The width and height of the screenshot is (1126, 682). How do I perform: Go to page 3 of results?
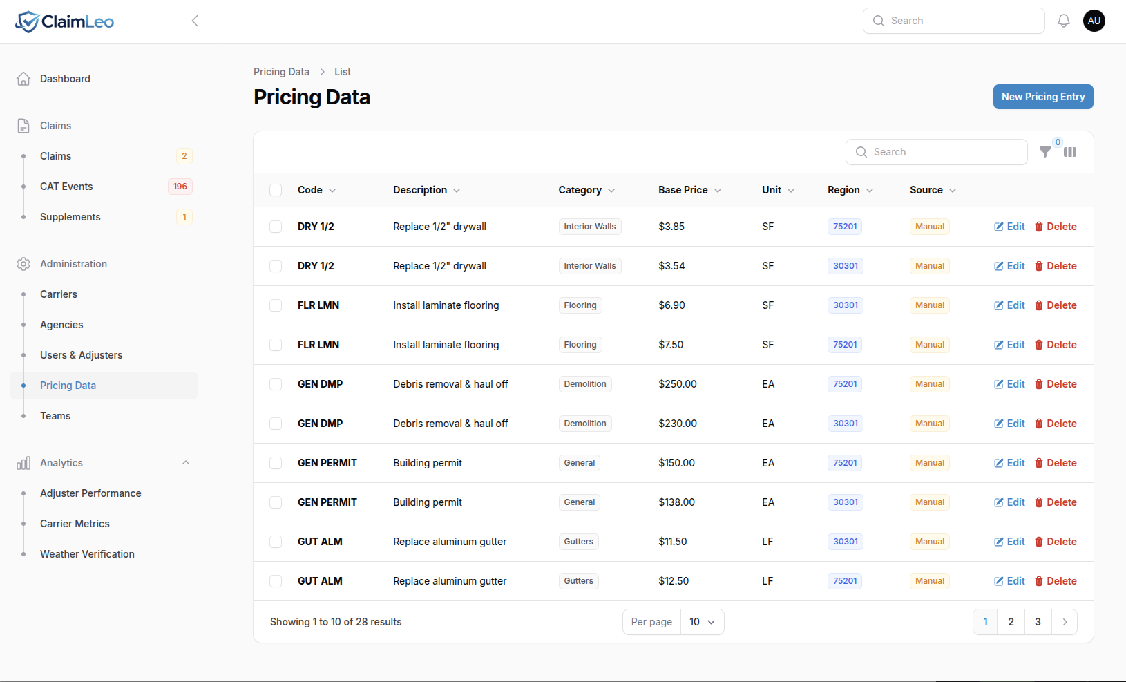(1038, 621)
